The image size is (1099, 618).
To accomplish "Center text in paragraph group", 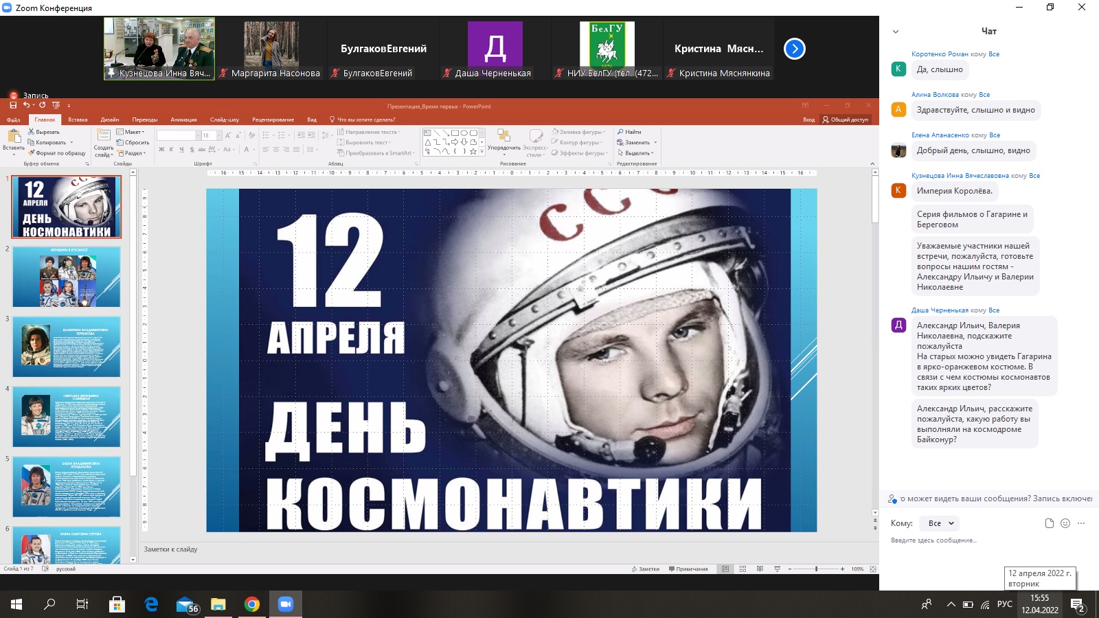I will coord(276,149).
